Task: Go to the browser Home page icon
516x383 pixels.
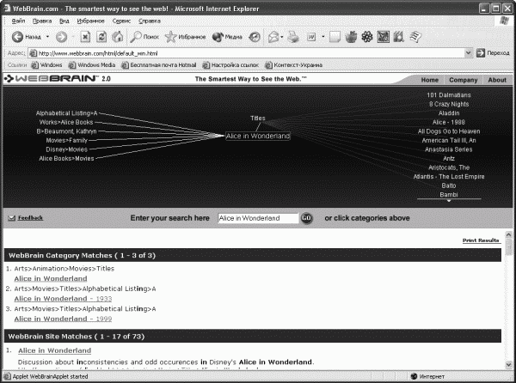Action: click(118, 37)
